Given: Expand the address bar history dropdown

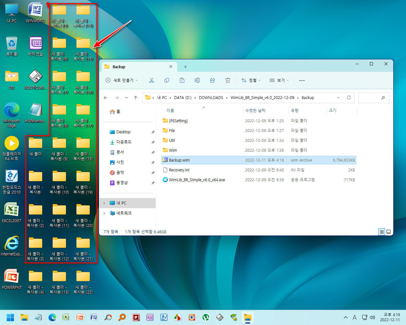Looking at the screenshot, I should coord(338,97).
